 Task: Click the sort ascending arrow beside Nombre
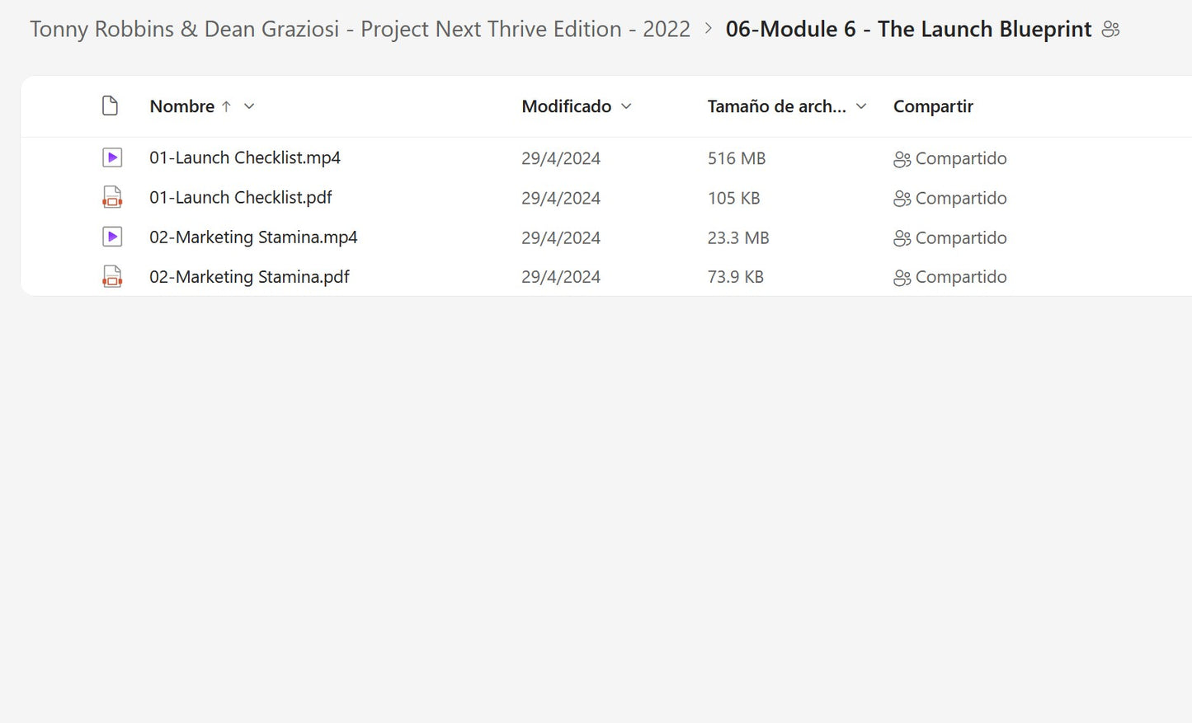[x=226, y=106]
